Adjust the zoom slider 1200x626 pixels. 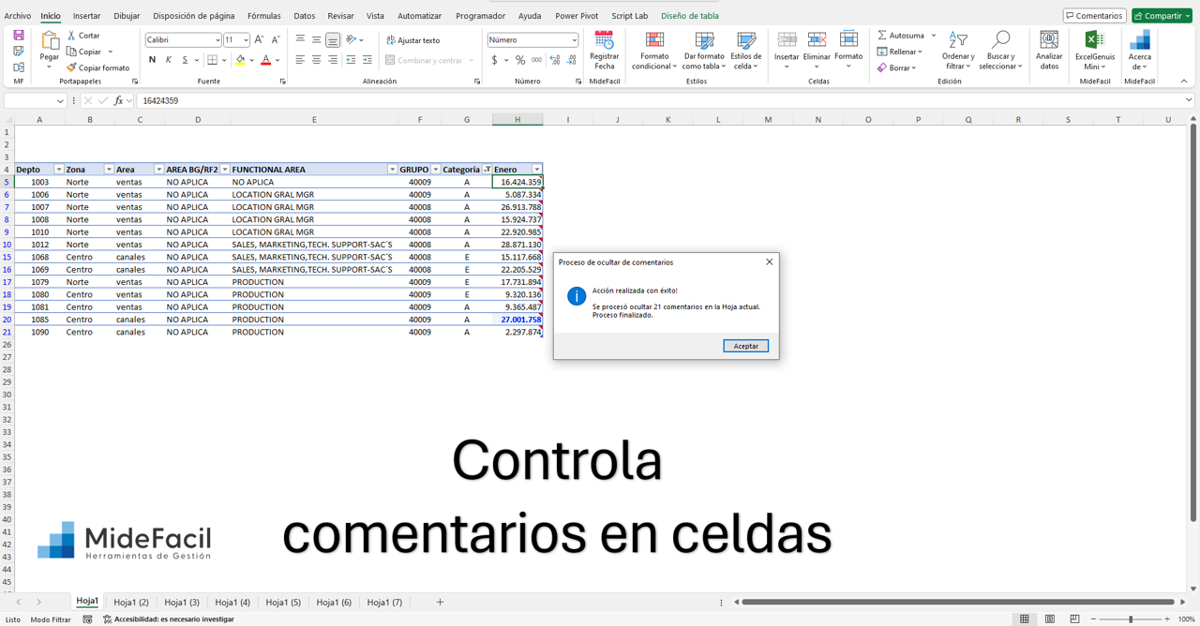click(1131, 619)
